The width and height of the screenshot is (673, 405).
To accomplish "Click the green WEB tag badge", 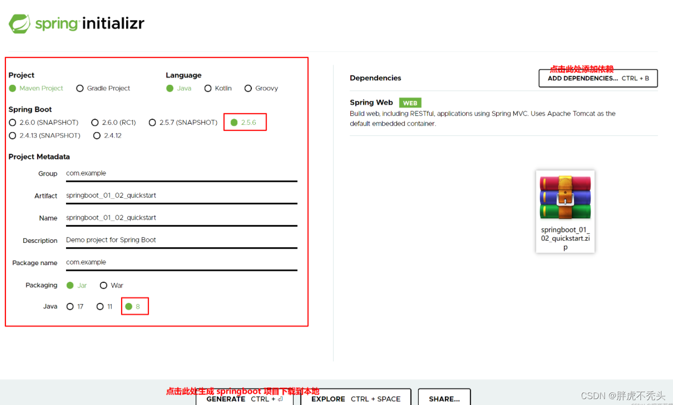I will click(x=410, y=103).
